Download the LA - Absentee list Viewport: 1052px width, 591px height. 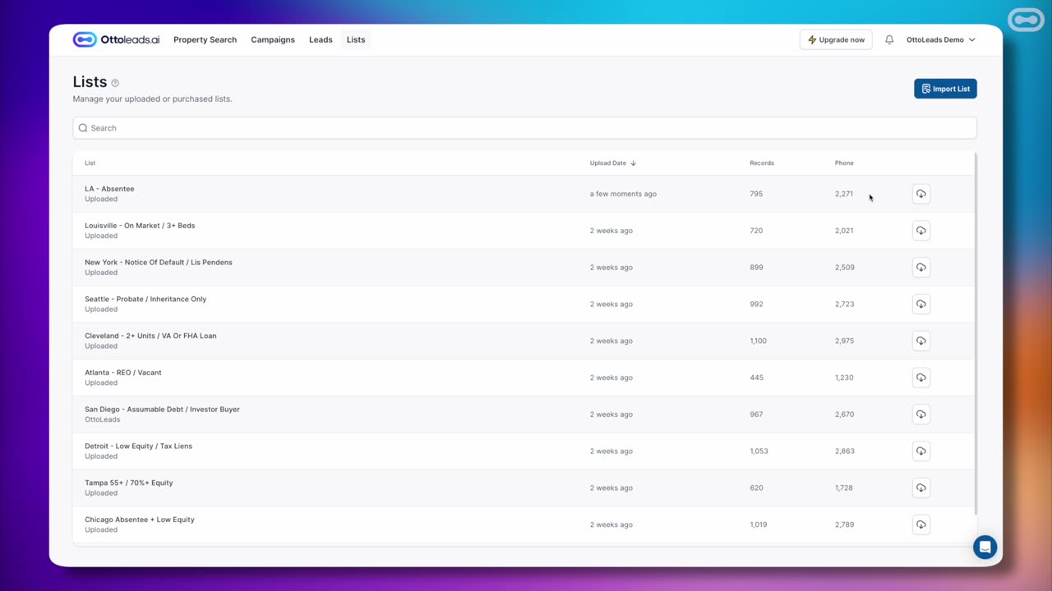tap(920, 194)
